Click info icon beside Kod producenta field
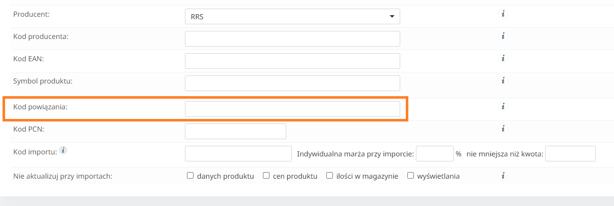614x206 pixels. tap(503, 36)
